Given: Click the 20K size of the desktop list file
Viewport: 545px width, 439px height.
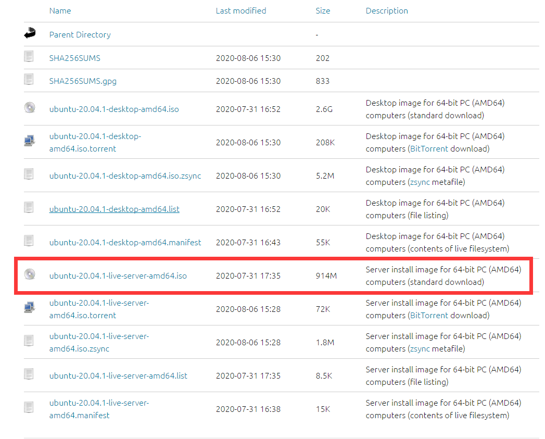Looking at the screenshot, I should pos(323,209).
